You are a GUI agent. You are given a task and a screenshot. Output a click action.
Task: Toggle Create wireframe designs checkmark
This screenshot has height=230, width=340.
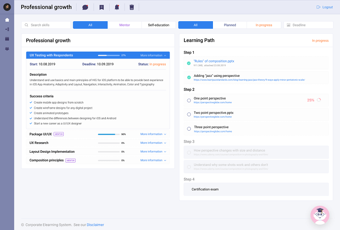coord(31,108)
